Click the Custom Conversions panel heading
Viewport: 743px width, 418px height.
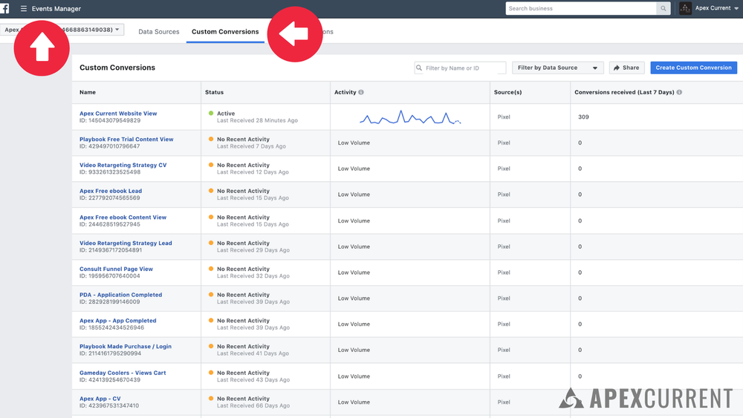point(117,68)
